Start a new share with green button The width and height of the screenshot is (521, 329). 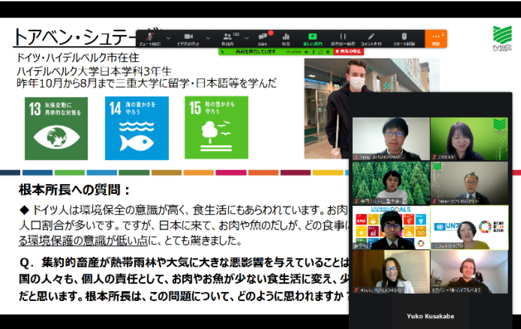(312, 38)
